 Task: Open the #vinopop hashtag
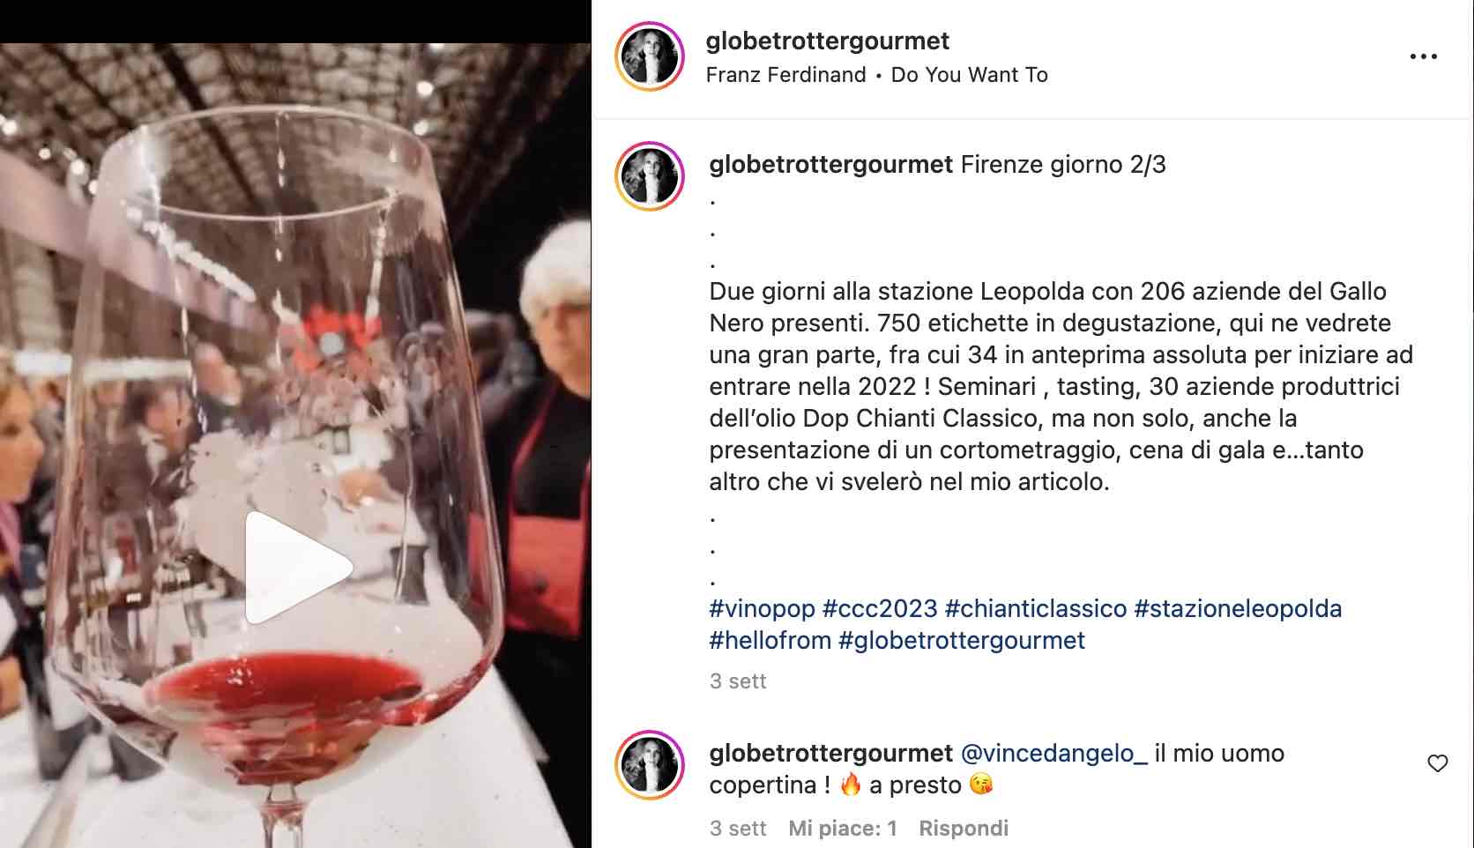coord(762,609)
